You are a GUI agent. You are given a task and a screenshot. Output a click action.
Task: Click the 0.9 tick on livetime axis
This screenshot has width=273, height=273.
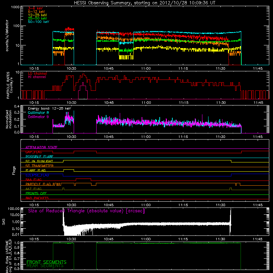(17, 247)
